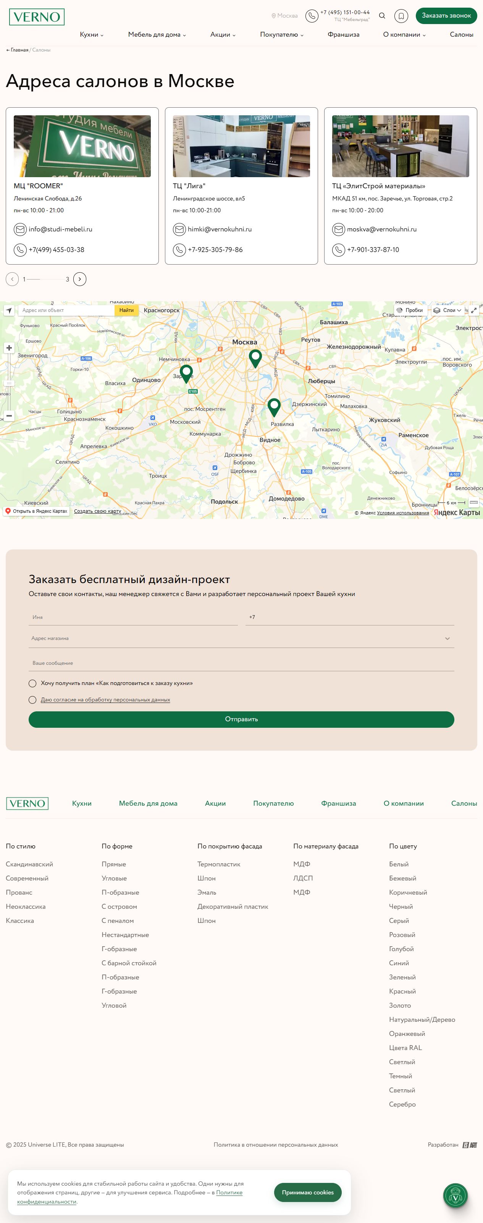This screenshot has height=1223, width=483.
Task: Click the Принимаю cookies button
Action: (308, 1192)
